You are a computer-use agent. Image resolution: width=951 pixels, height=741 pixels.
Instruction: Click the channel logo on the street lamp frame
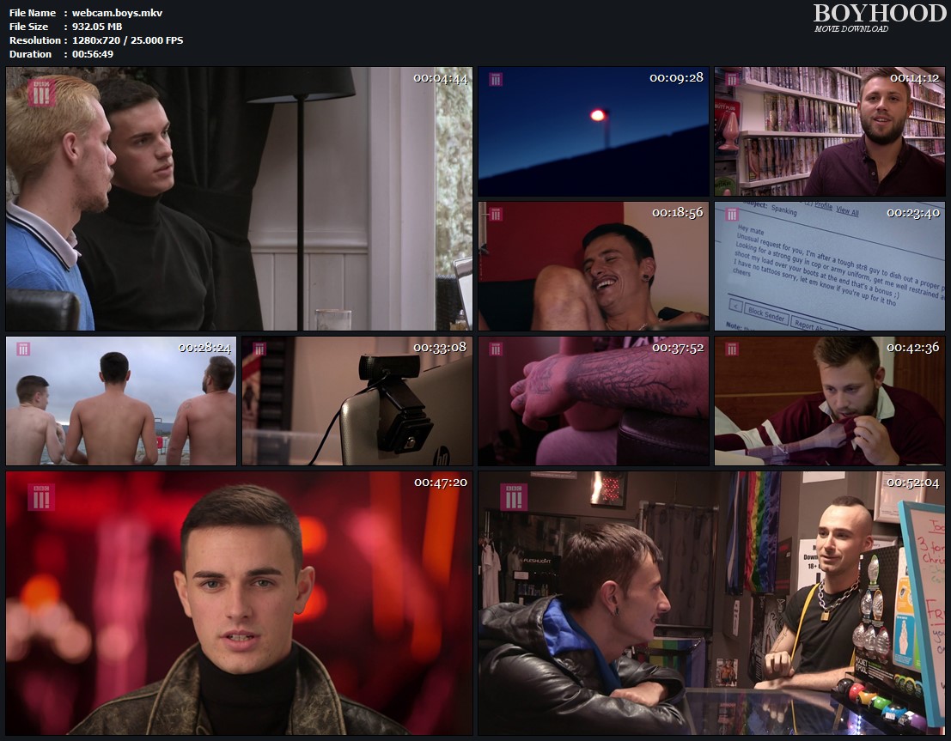(x=496, y=79)
